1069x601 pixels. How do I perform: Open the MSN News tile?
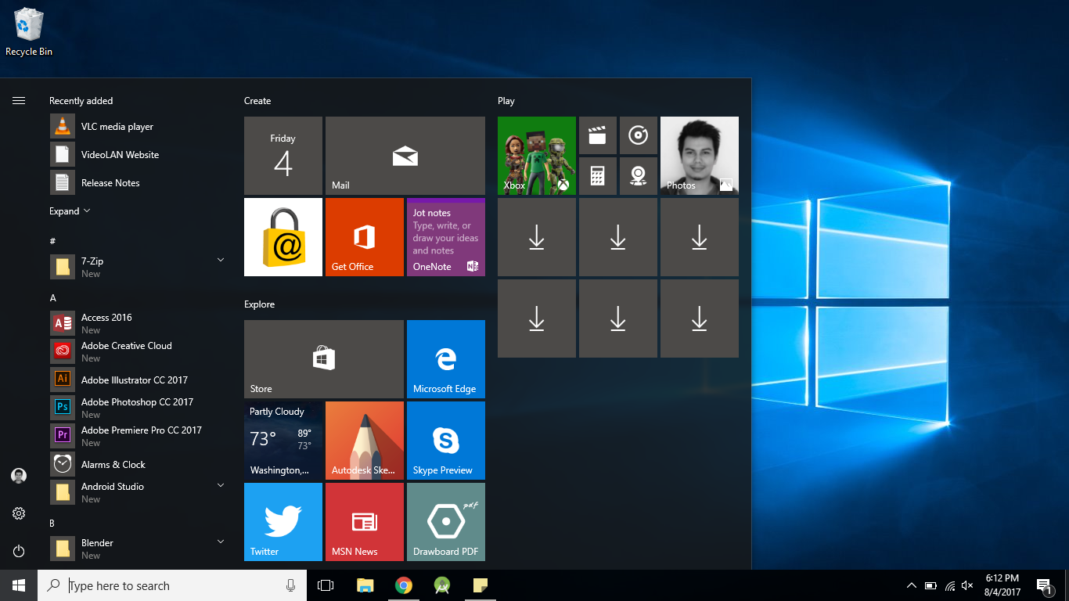pyautogui.click(x=365, y=522)
